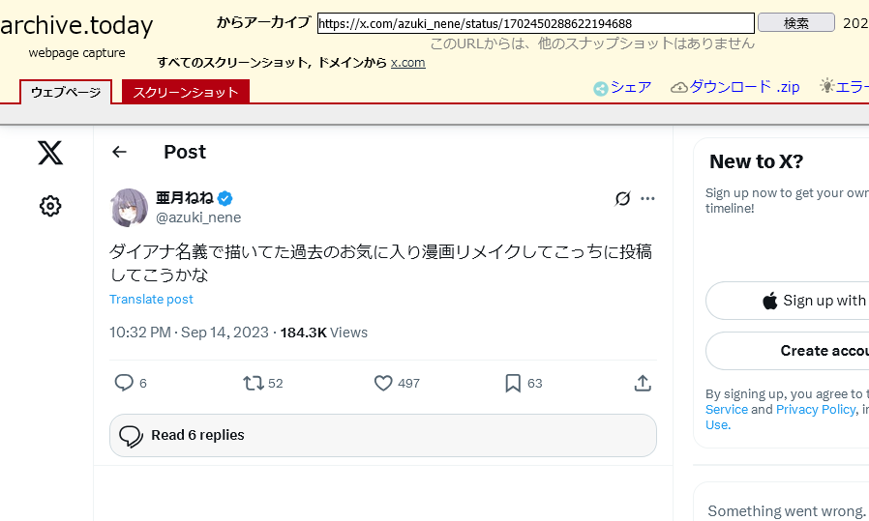Click the archived URL input field
This screenshot has width=869, height=521.
535,23
